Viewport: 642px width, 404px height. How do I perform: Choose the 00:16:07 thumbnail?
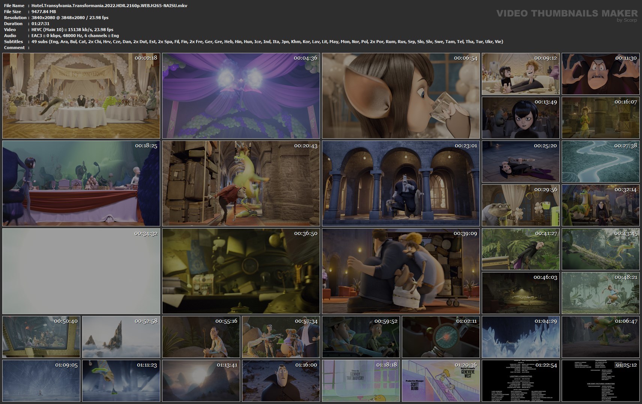pyautogui.click(x=600, y=118)
